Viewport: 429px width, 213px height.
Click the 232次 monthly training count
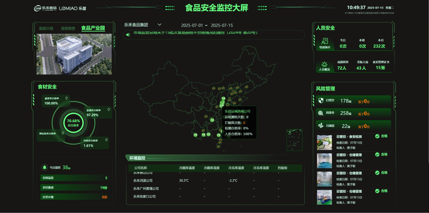tap(379, 46)
